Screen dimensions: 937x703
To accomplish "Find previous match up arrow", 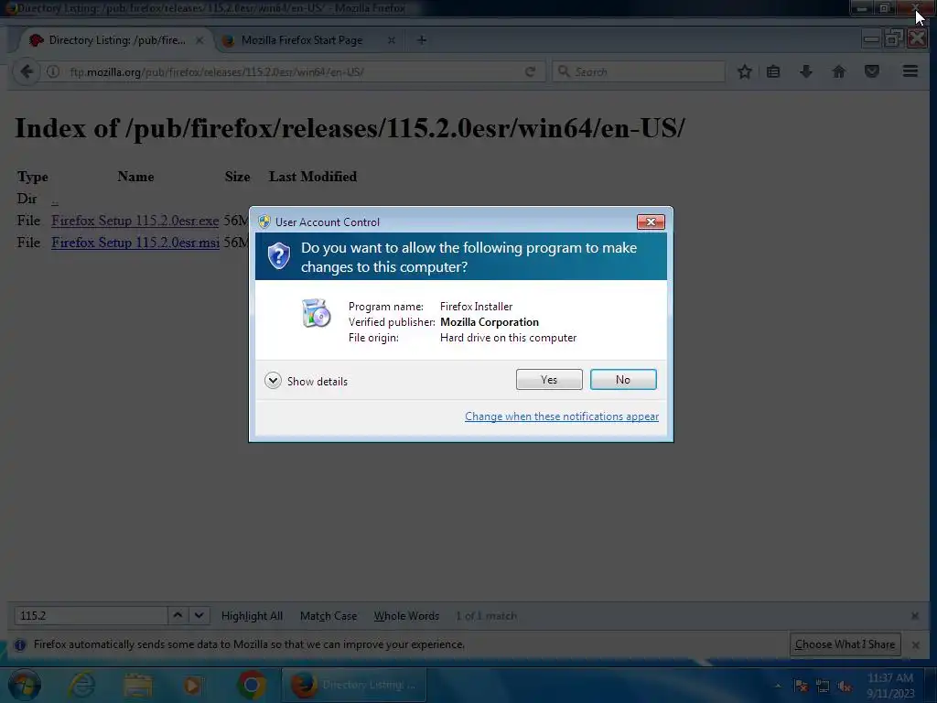I will coord(178,616).
